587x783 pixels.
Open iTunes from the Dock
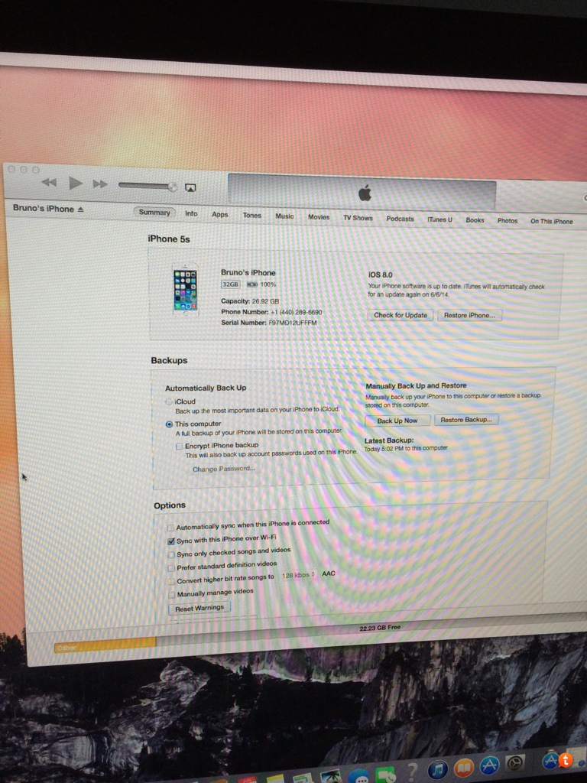pos(438,769)
